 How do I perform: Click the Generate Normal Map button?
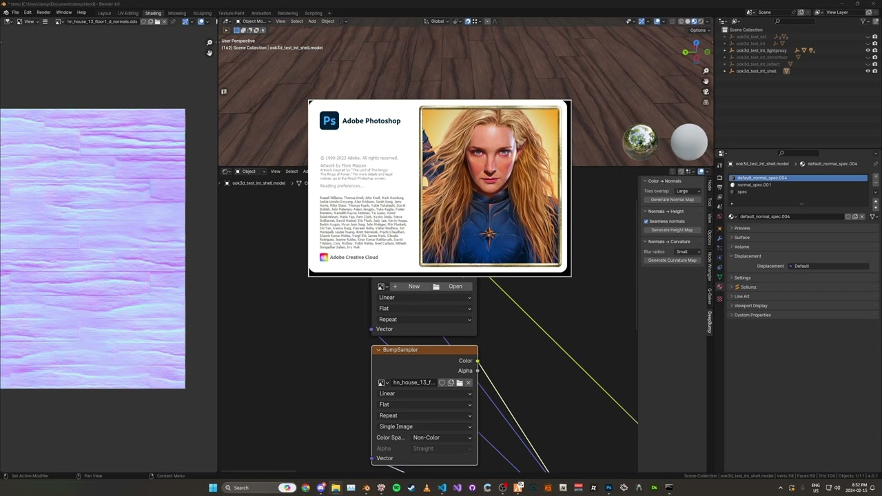tap(672, 200)
